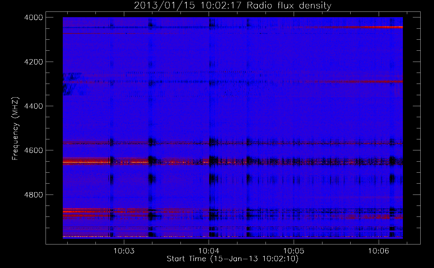Select the 4600 frequency axis label
Image resolution: width=434 pixels, height=268 pixels.
tap(34, 150)
